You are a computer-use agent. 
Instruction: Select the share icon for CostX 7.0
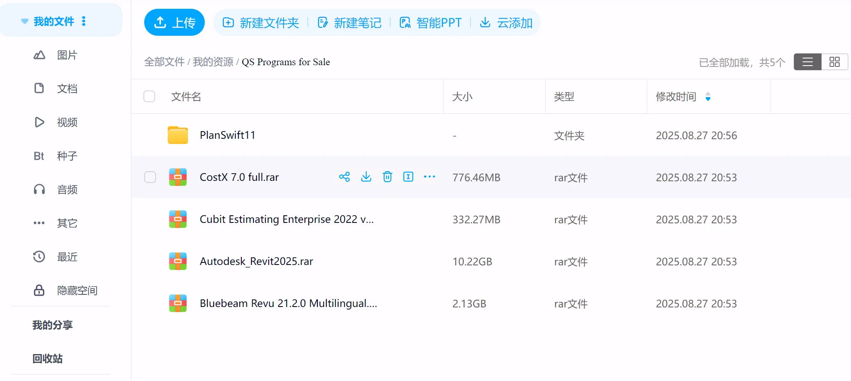(x=344, y=177)
